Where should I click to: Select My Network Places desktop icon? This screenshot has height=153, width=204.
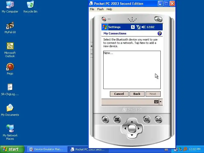point(10,132)
